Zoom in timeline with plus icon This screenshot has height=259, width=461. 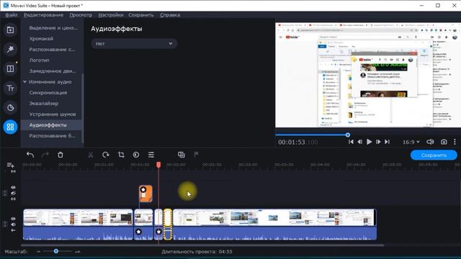tap(78, 251)
